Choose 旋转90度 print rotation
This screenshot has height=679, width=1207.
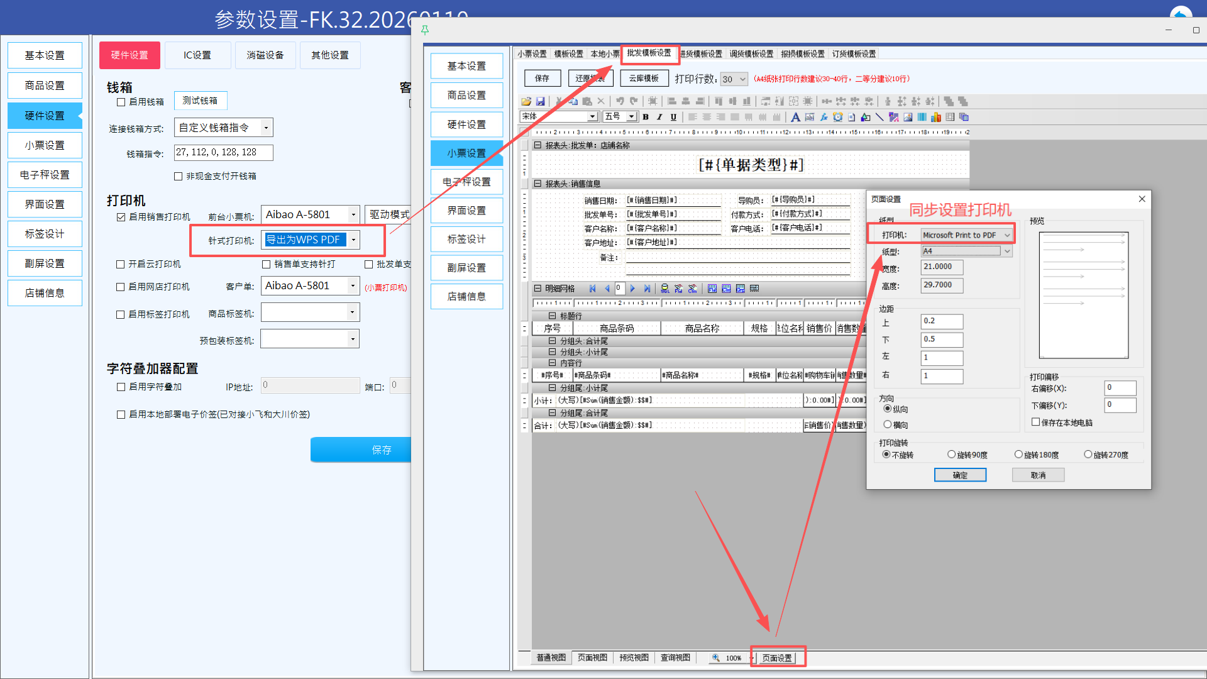click(x=952, y=455)
